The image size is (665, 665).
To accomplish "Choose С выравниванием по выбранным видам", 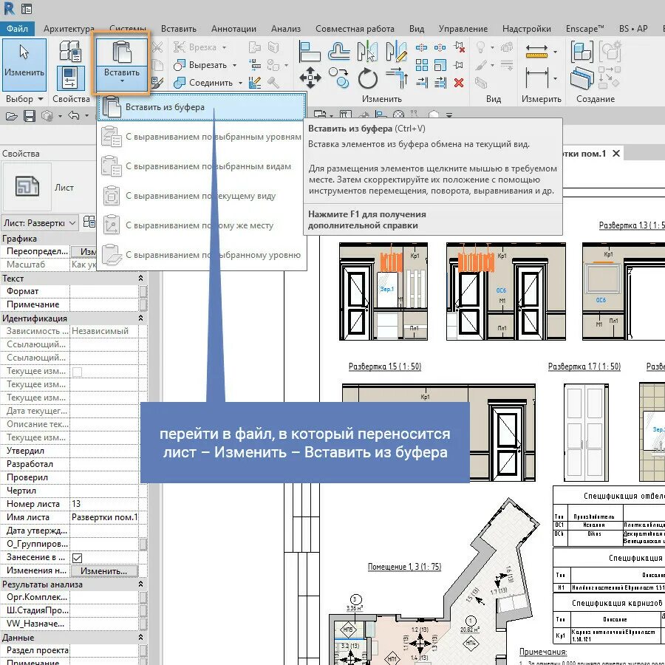I will (202, 166).
